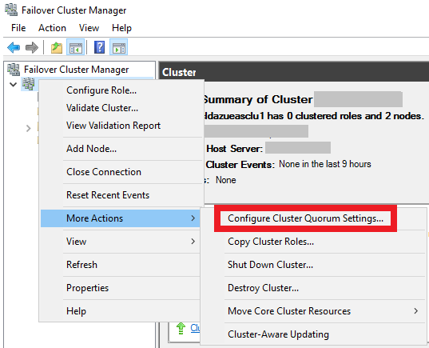Click the green up arrow icon near link
Screen dimensions: 429x348
point(181,328)
